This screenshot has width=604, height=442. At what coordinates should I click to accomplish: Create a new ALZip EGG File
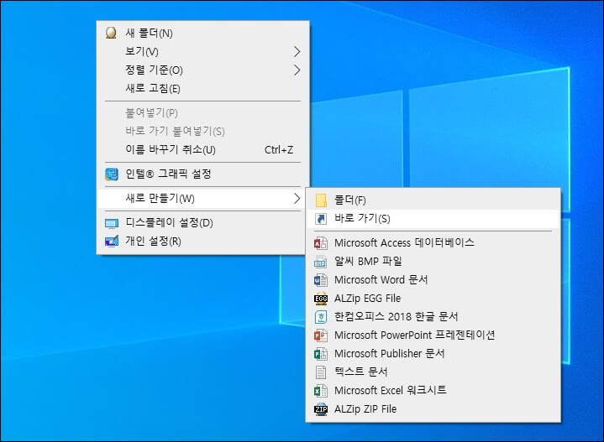click(433, 299)
